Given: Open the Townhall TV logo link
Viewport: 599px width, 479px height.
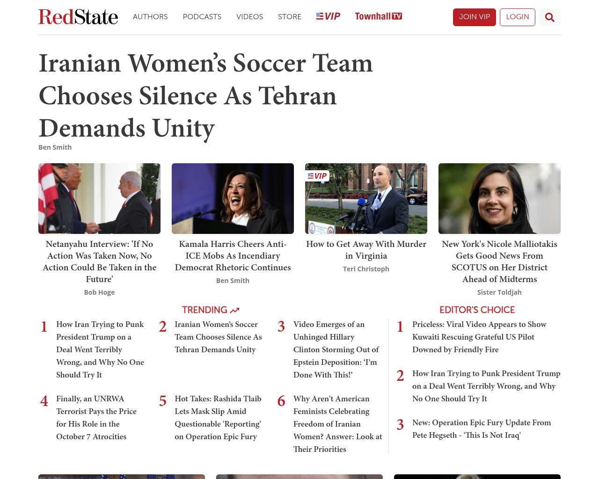Looking at the screenshot, I should (378, 16).
